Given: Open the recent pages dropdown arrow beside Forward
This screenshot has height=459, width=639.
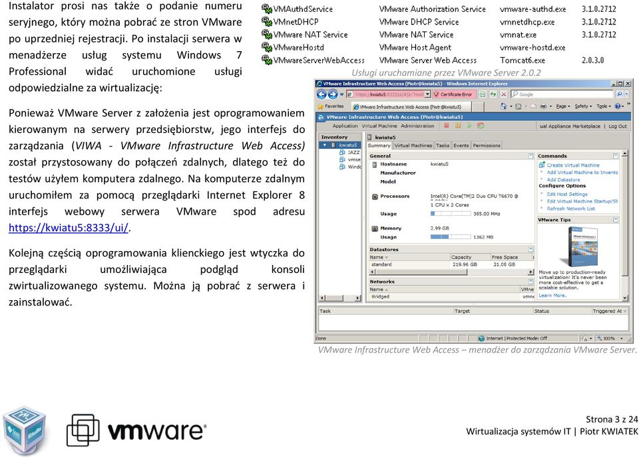Looking at the screenshot, I should click(341, 94).
